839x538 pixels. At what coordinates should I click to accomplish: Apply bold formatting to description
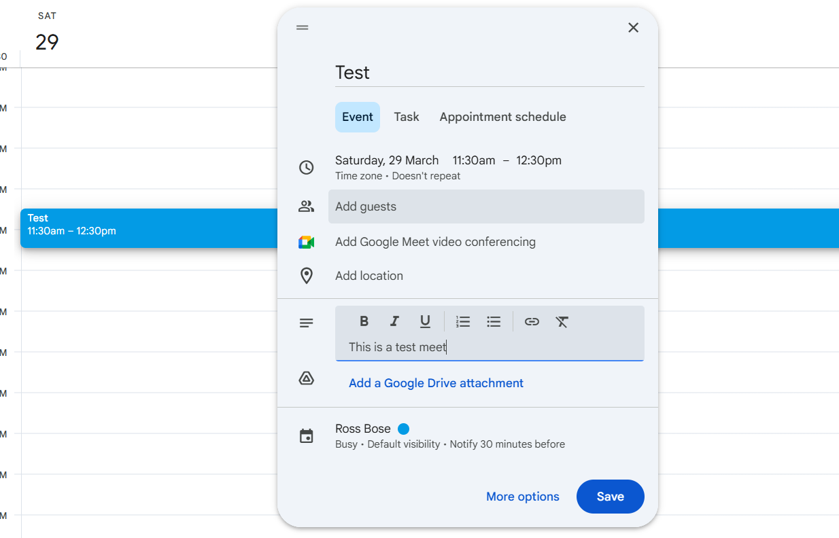pos(364,321)
